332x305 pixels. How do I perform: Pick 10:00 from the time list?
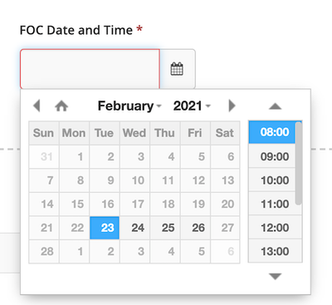point(271,180)
